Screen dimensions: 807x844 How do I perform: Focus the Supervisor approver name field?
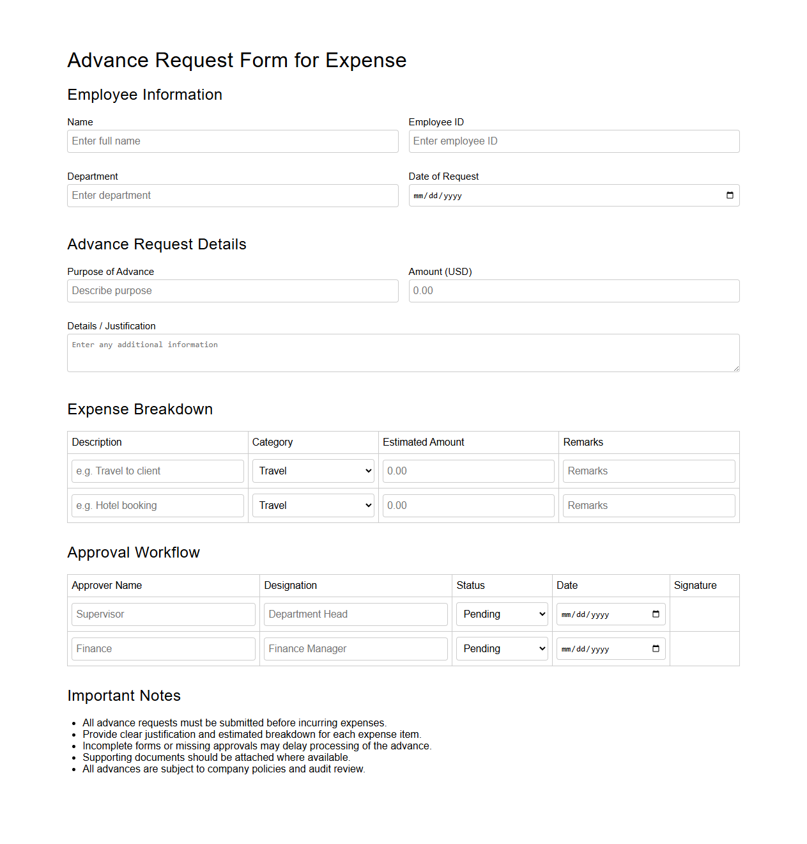tap(164, 614)
